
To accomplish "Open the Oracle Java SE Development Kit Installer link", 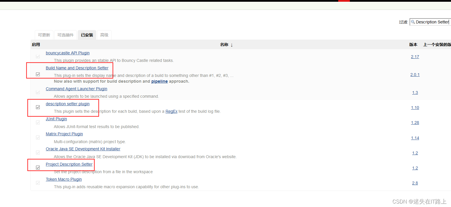I will tap(83, 149).
